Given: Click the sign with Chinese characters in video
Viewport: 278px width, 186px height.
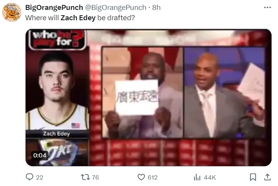Looking at the screenshot, I should [137, 97].
